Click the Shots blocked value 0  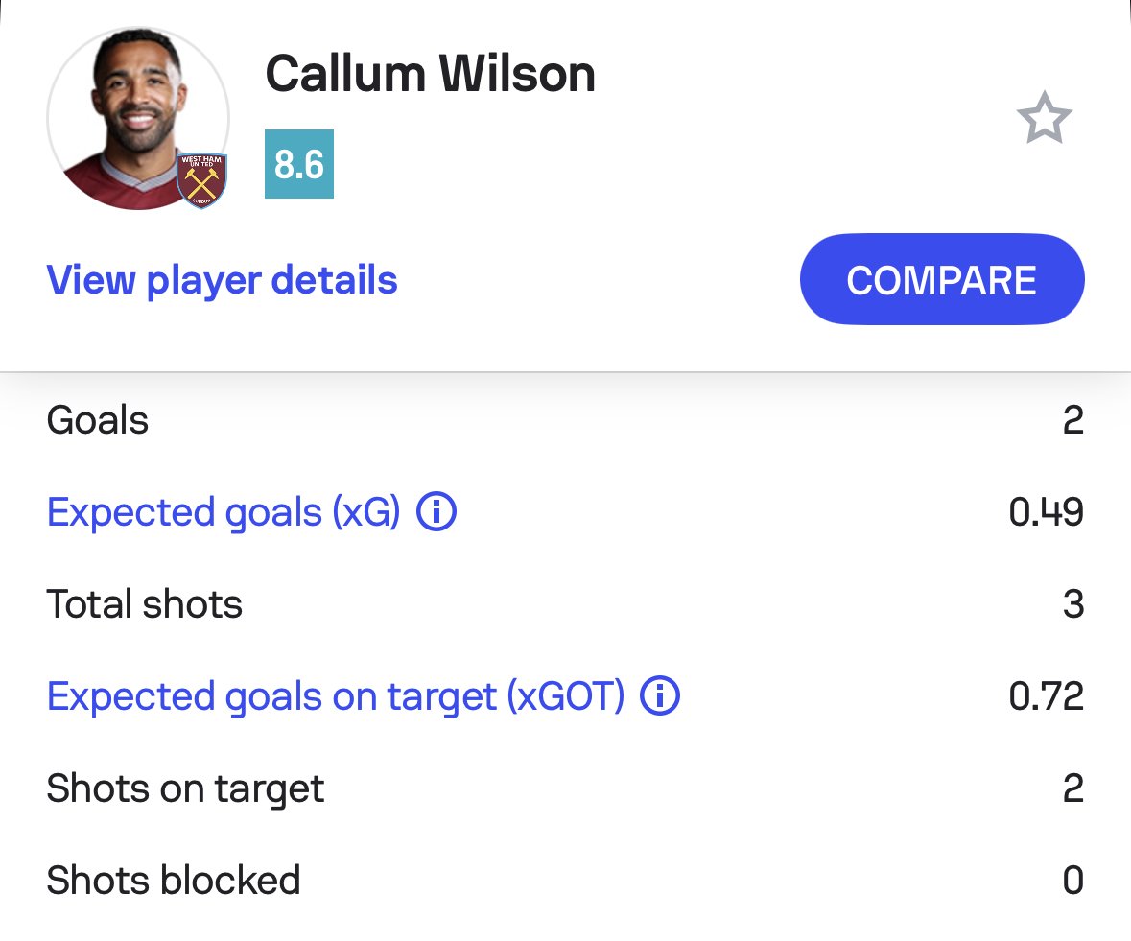click(x=1072, y=881)
